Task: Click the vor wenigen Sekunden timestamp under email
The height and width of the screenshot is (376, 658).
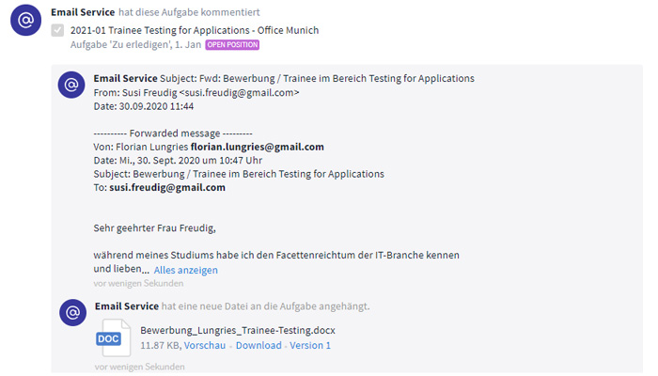Action: [138, 283]
